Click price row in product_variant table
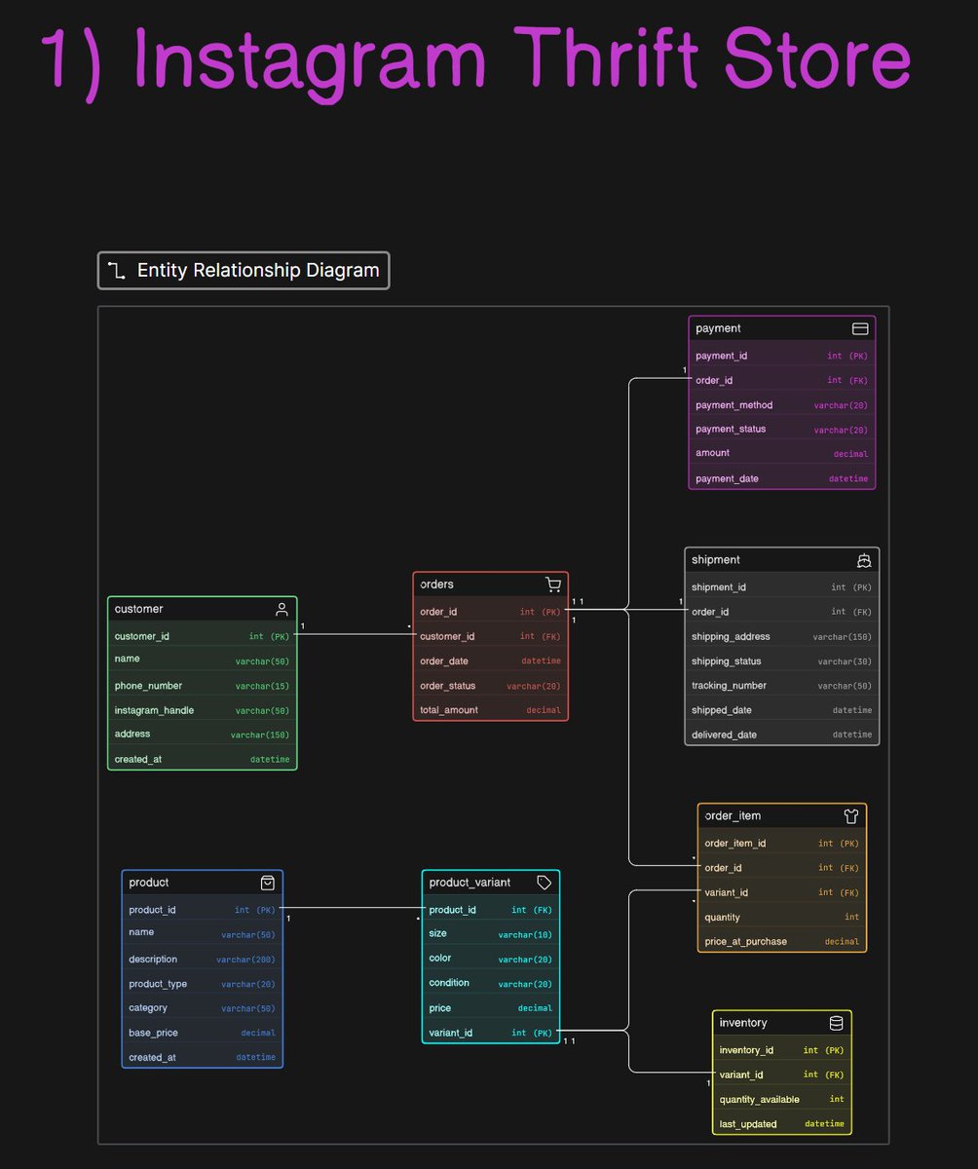Viewport: 978px width, 1169px height. pyautogui.click(x=491, y=1008)
